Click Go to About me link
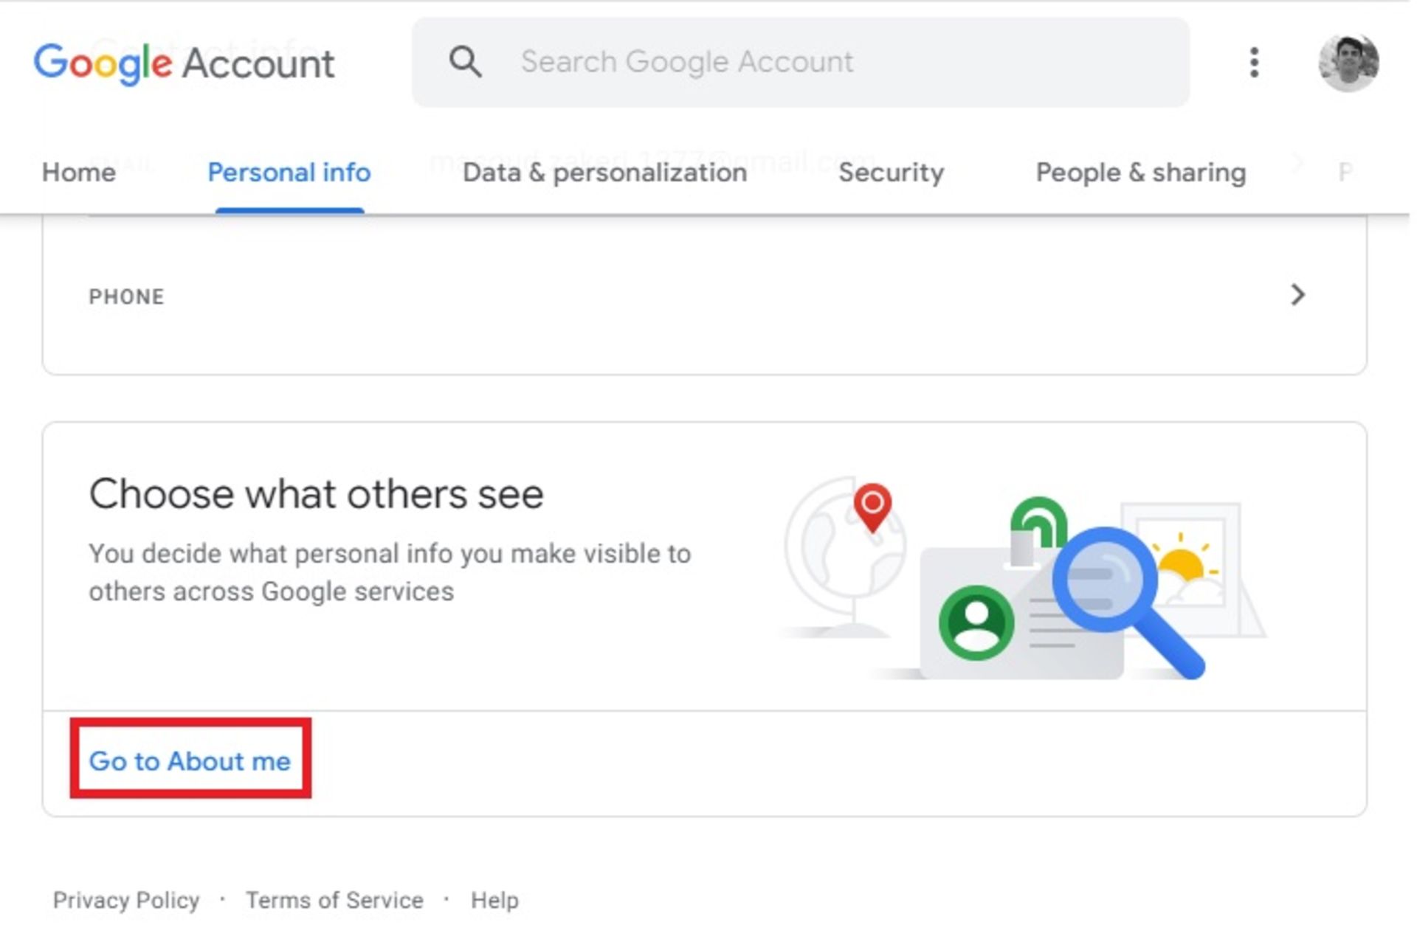This screenshot has width=1417, height=944. coord(190,761)
